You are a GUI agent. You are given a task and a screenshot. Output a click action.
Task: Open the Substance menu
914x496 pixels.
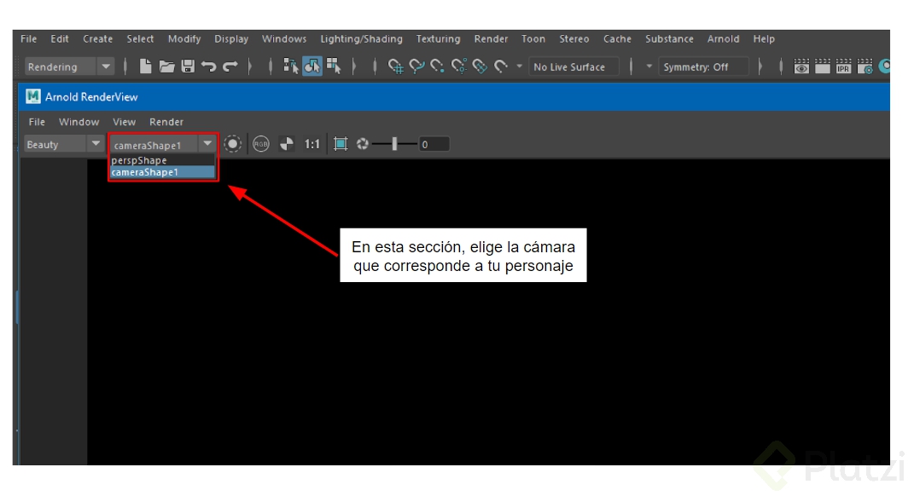tap(669, 39)
